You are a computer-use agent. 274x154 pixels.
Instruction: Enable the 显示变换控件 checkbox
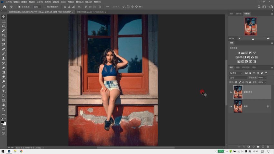click(x=45, y=7)
